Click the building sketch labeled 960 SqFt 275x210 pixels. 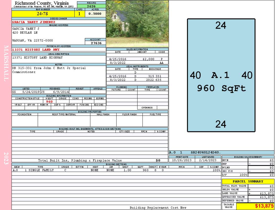click(221, 75)
